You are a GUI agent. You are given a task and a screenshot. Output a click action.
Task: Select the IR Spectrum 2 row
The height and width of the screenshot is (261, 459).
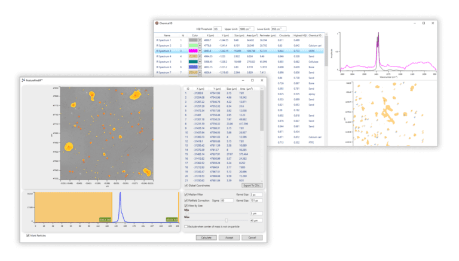(240, 45)
